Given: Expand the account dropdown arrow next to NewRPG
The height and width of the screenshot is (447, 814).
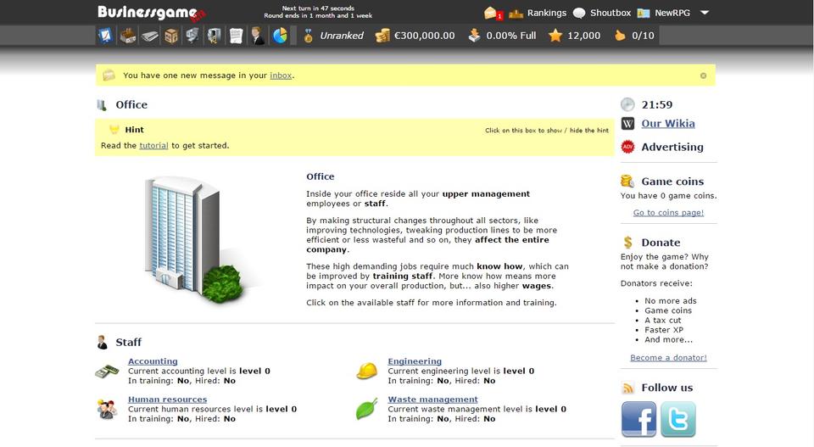Looking at the screenshot, I should pyautogui.click(x=705, y=13).
